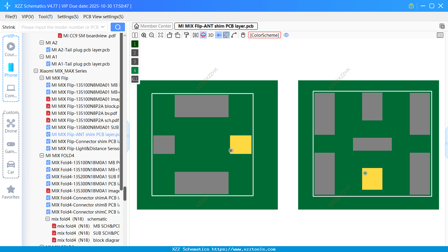The width and height of the screenshot is (448, 252).
Task: Open the model search dropdown arrow
Action: click(x=103, y=27)
